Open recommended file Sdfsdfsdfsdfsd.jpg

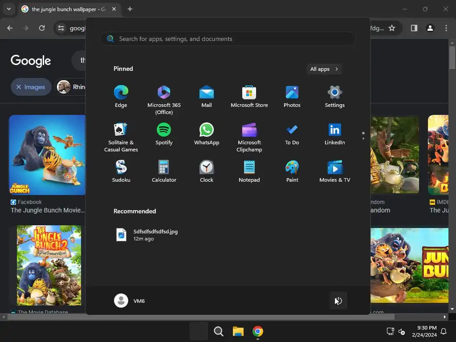click(147, 235)
